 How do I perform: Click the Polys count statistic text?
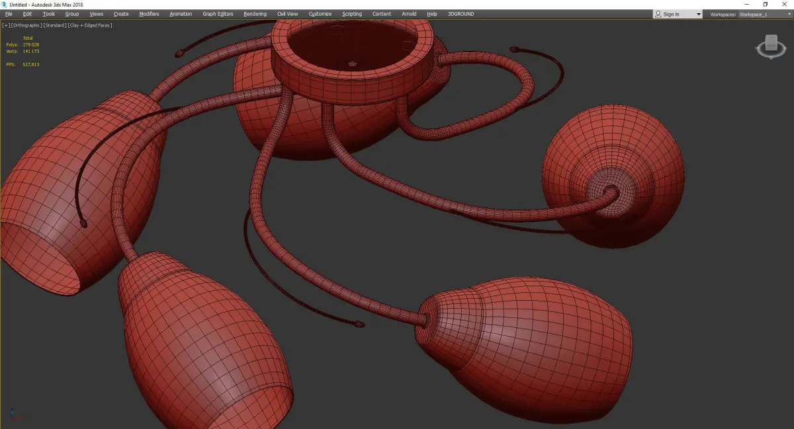(x=22, y=45)
